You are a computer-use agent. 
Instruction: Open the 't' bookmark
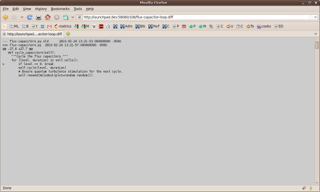coord(35,26)
